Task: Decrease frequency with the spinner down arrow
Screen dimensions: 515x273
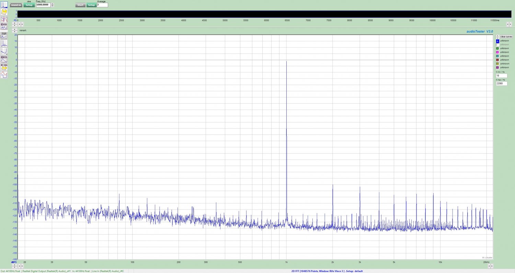Action: [x=52, y=6]
